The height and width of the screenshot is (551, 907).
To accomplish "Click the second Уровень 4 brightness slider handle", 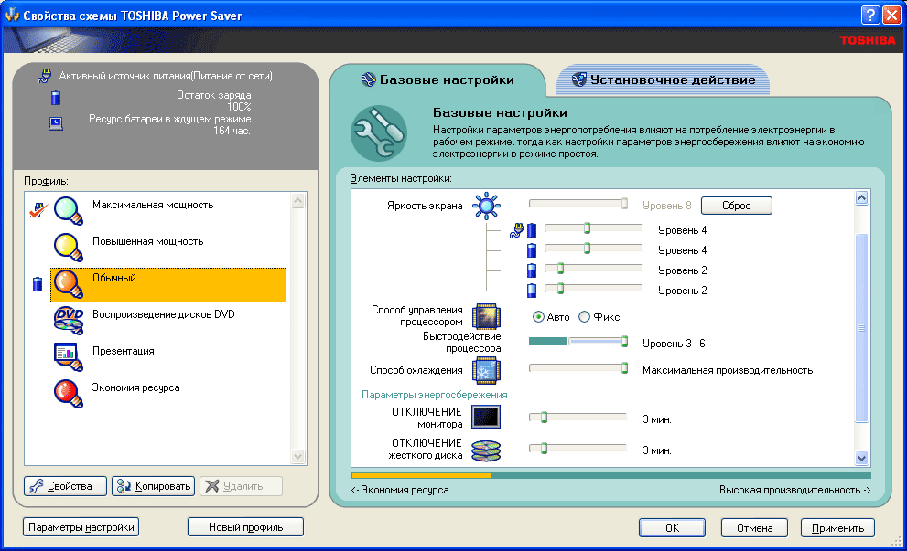I will click(x=587, y=249).
